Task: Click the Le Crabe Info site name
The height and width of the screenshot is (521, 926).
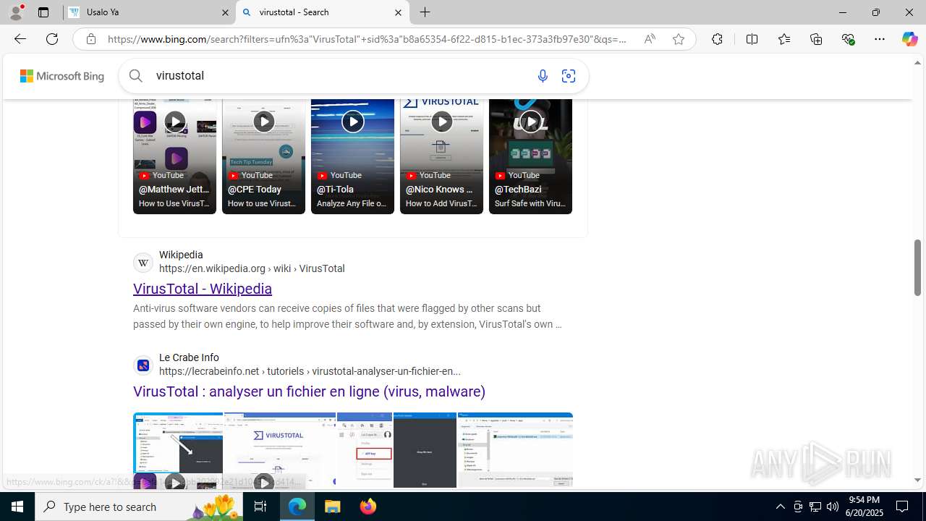Action: point(189,357)
